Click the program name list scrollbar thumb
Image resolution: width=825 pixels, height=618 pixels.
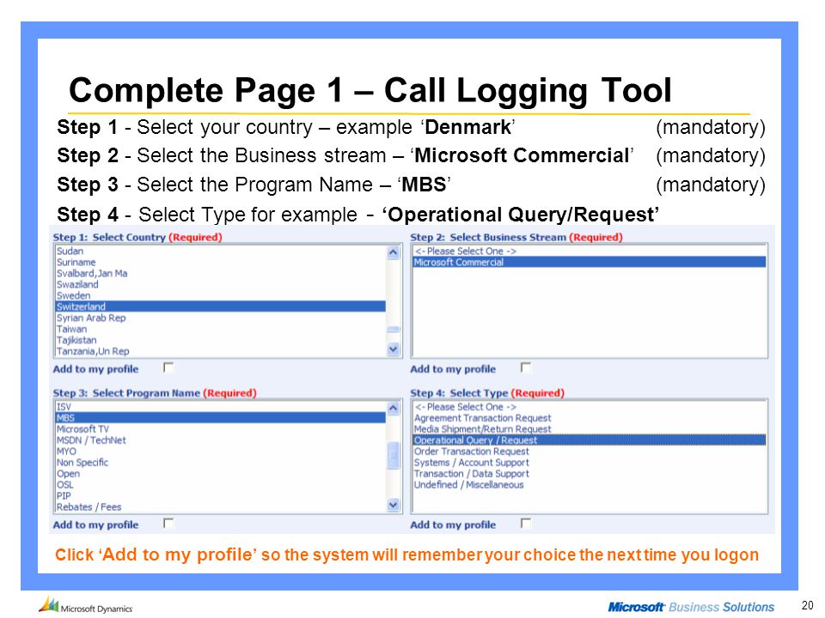click(393, 455)
